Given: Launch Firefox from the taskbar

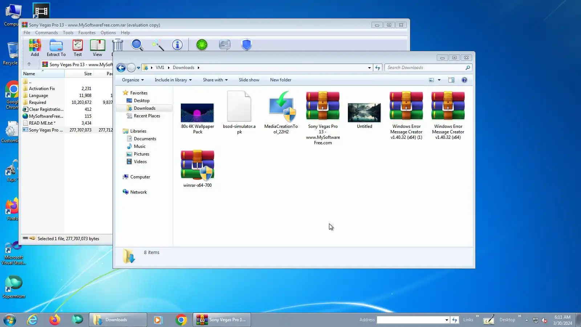Looking at the screenshot, I should [x=55, y=320].
